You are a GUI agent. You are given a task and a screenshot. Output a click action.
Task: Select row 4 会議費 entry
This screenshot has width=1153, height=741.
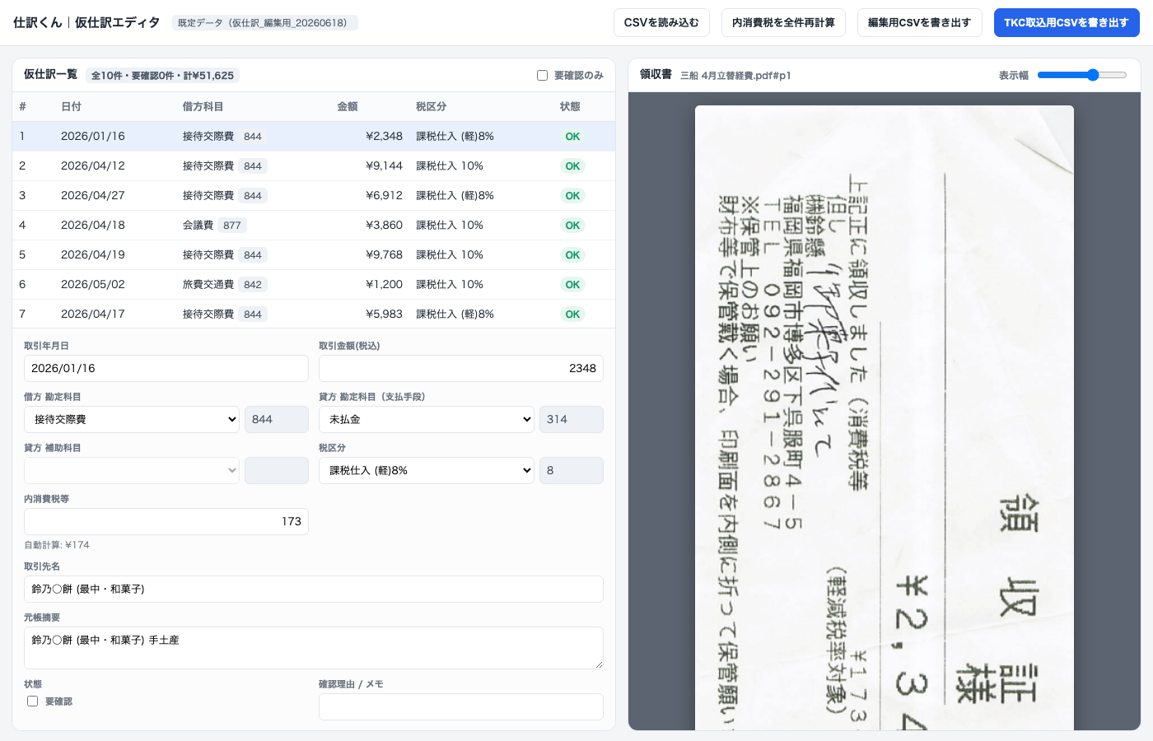pos(314,226)
